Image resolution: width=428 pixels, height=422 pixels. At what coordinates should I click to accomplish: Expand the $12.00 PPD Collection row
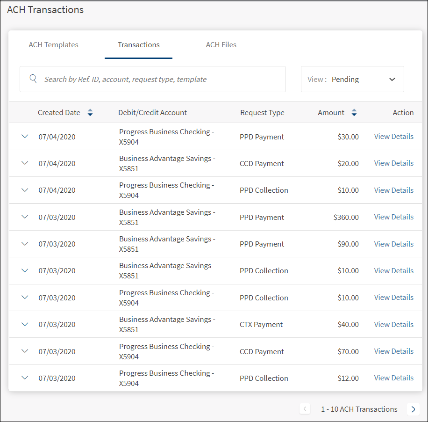click(x=25, y=378)
